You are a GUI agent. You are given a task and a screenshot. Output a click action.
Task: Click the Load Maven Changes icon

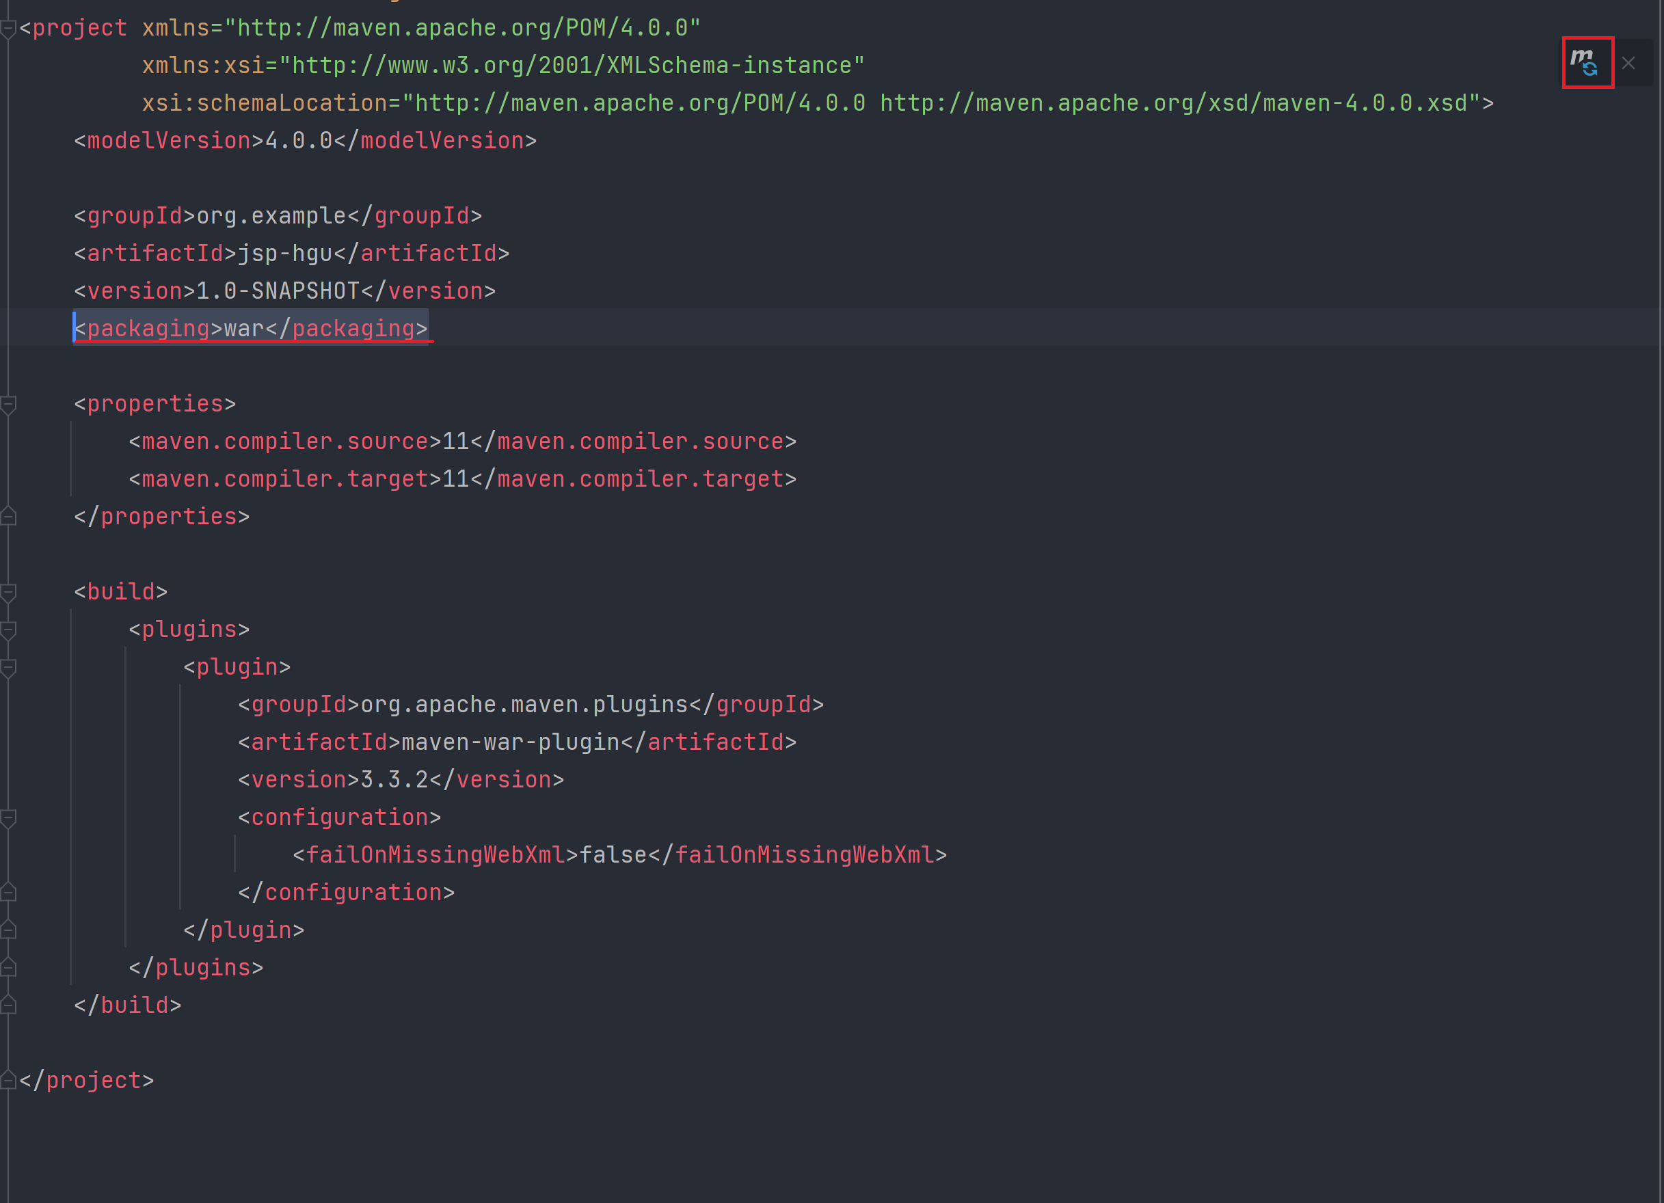1587,62
